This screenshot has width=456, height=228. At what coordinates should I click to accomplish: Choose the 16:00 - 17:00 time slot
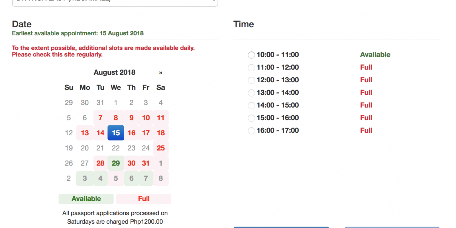251,131
